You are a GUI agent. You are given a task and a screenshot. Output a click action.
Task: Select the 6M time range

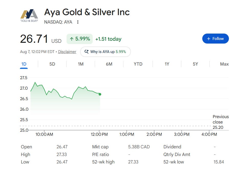pos(109,64)
